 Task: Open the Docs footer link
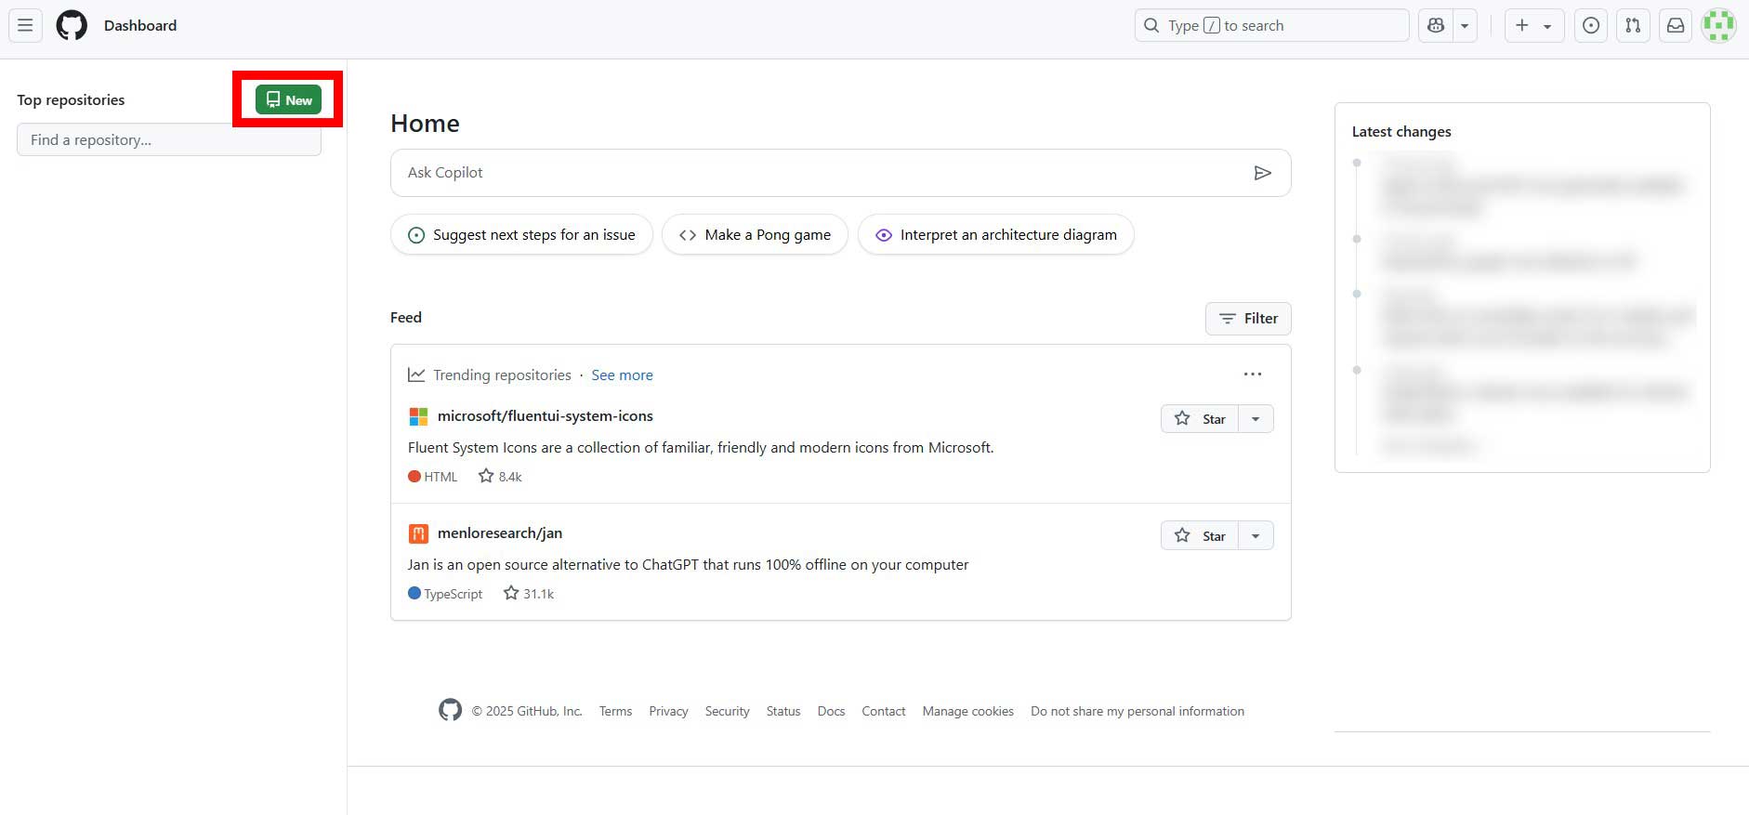(x=831, y=711)
